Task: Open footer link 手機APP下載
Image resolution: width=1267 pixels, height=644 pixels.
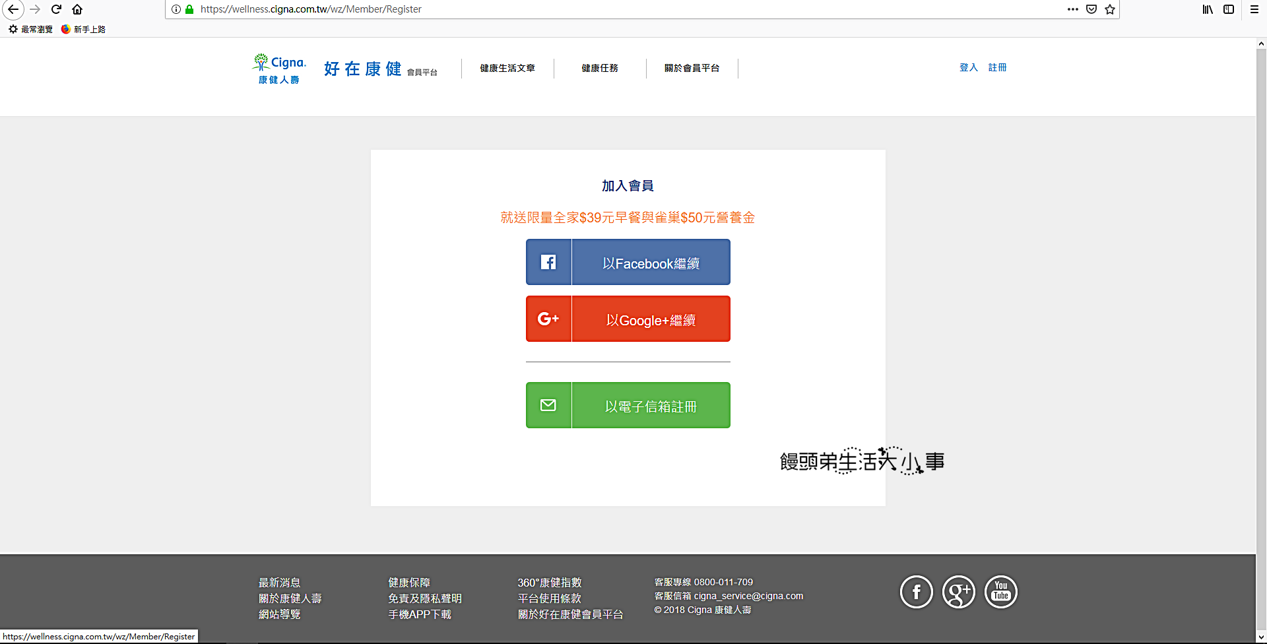Action: click(x=420, y=614)
